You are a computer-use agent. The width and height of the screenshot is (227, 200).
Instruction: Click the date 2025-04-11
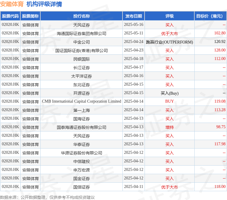coord(134,187)
